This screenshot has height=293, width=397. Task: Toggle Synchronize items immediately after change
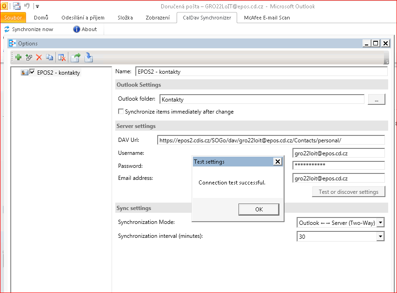(121, 111)
